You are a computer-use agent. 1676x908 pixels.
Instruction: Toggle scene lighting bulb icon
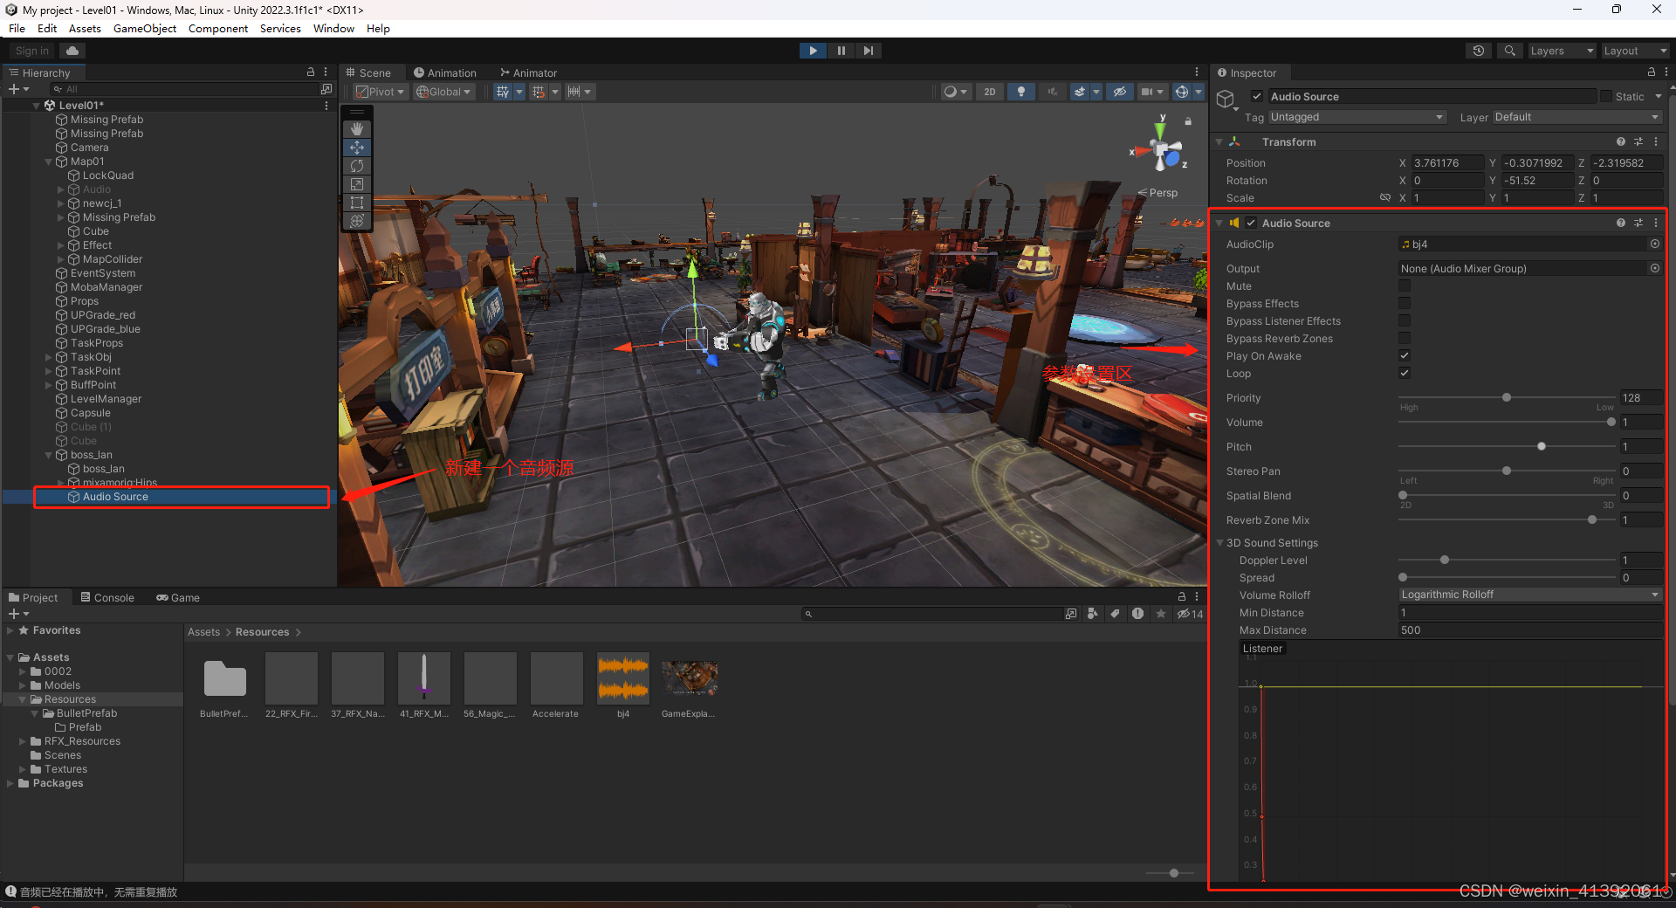tap(1021, 92)
